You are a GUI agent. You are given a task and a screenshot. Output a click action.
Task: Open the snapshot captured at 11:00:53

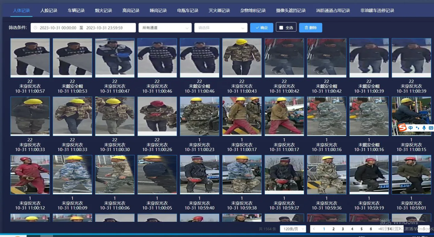tap(72, 58)
